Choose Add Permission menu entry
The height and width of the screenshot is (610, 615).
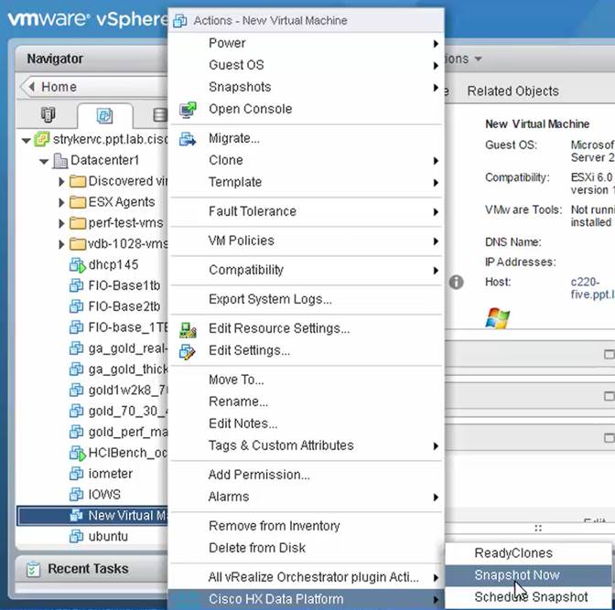(306, 476)
